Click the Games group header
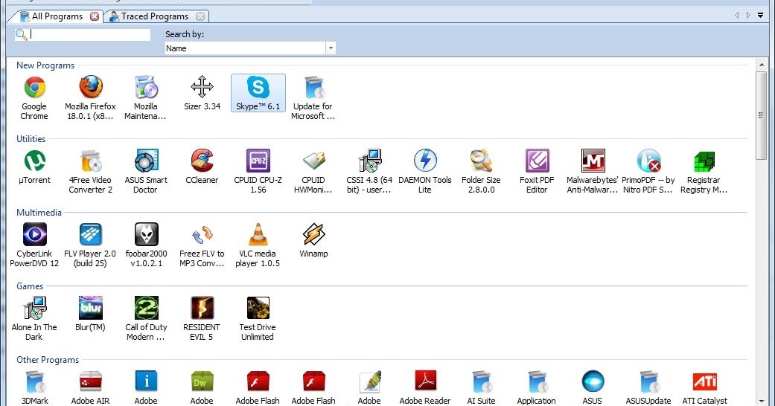 click(x=30, y=286)
